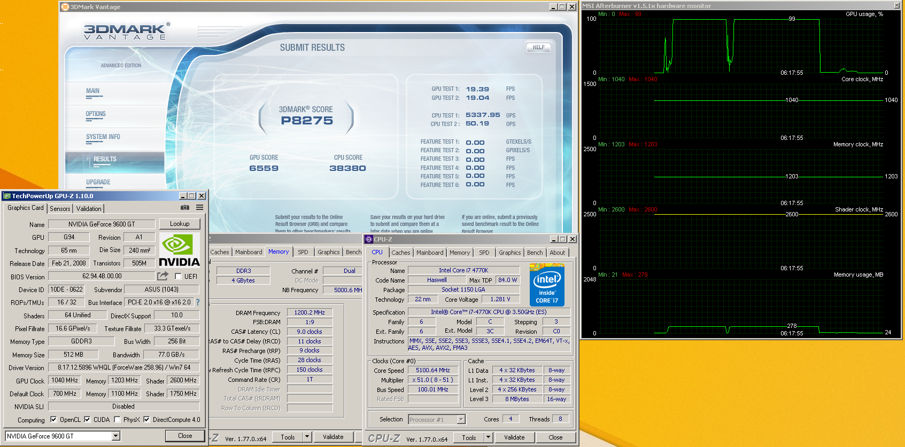The image size is (905, 447).
Task: Click the Memory usage graph in Afterburner
Action: 740,306
